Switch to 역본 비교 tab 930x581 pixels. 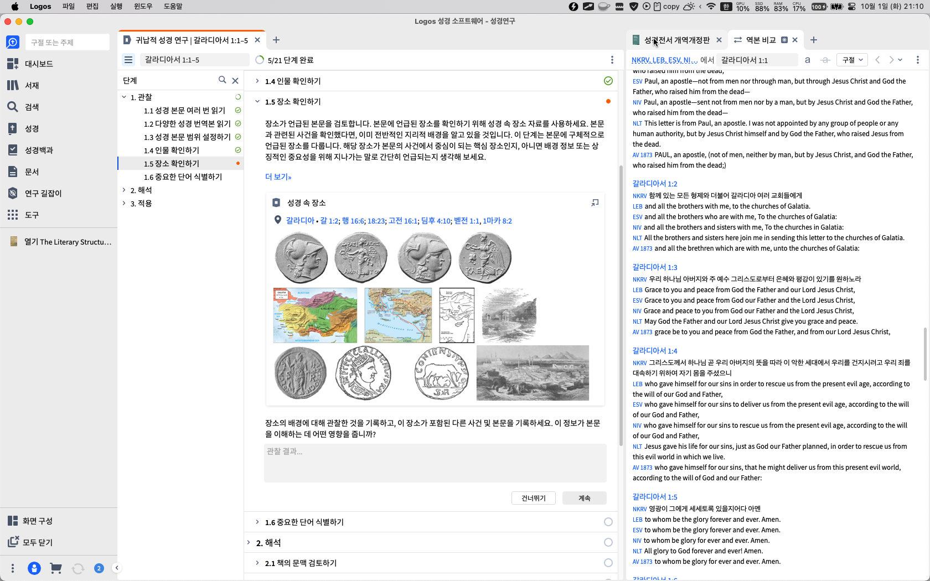pyautogui.click(x=760, y=40)
